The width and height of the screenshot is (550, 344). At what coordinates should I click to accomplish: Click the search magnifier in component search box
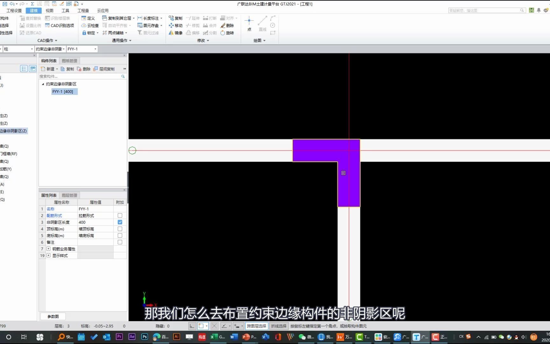(123, 76)
